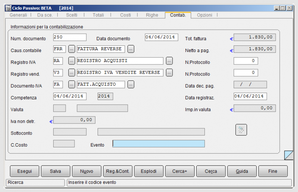The width and height of the screenshot is (298, 192).
Task: Maximize the Ciclo Passivo window
Action: click(x=283, y=8)
